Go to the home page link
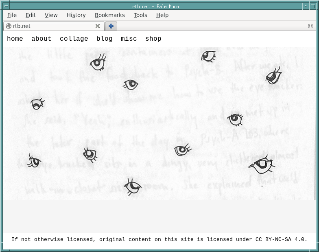The height and width of the screenshot is (252, 319). (15, 39)
